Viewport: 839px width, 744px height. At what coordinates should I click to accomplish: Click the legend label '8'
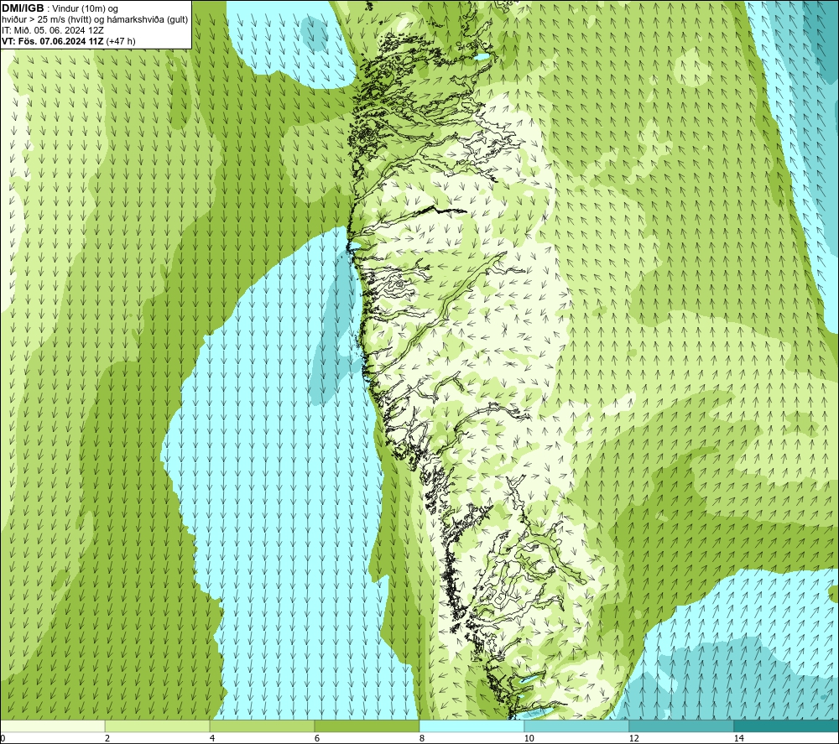(x=422, y=739)
